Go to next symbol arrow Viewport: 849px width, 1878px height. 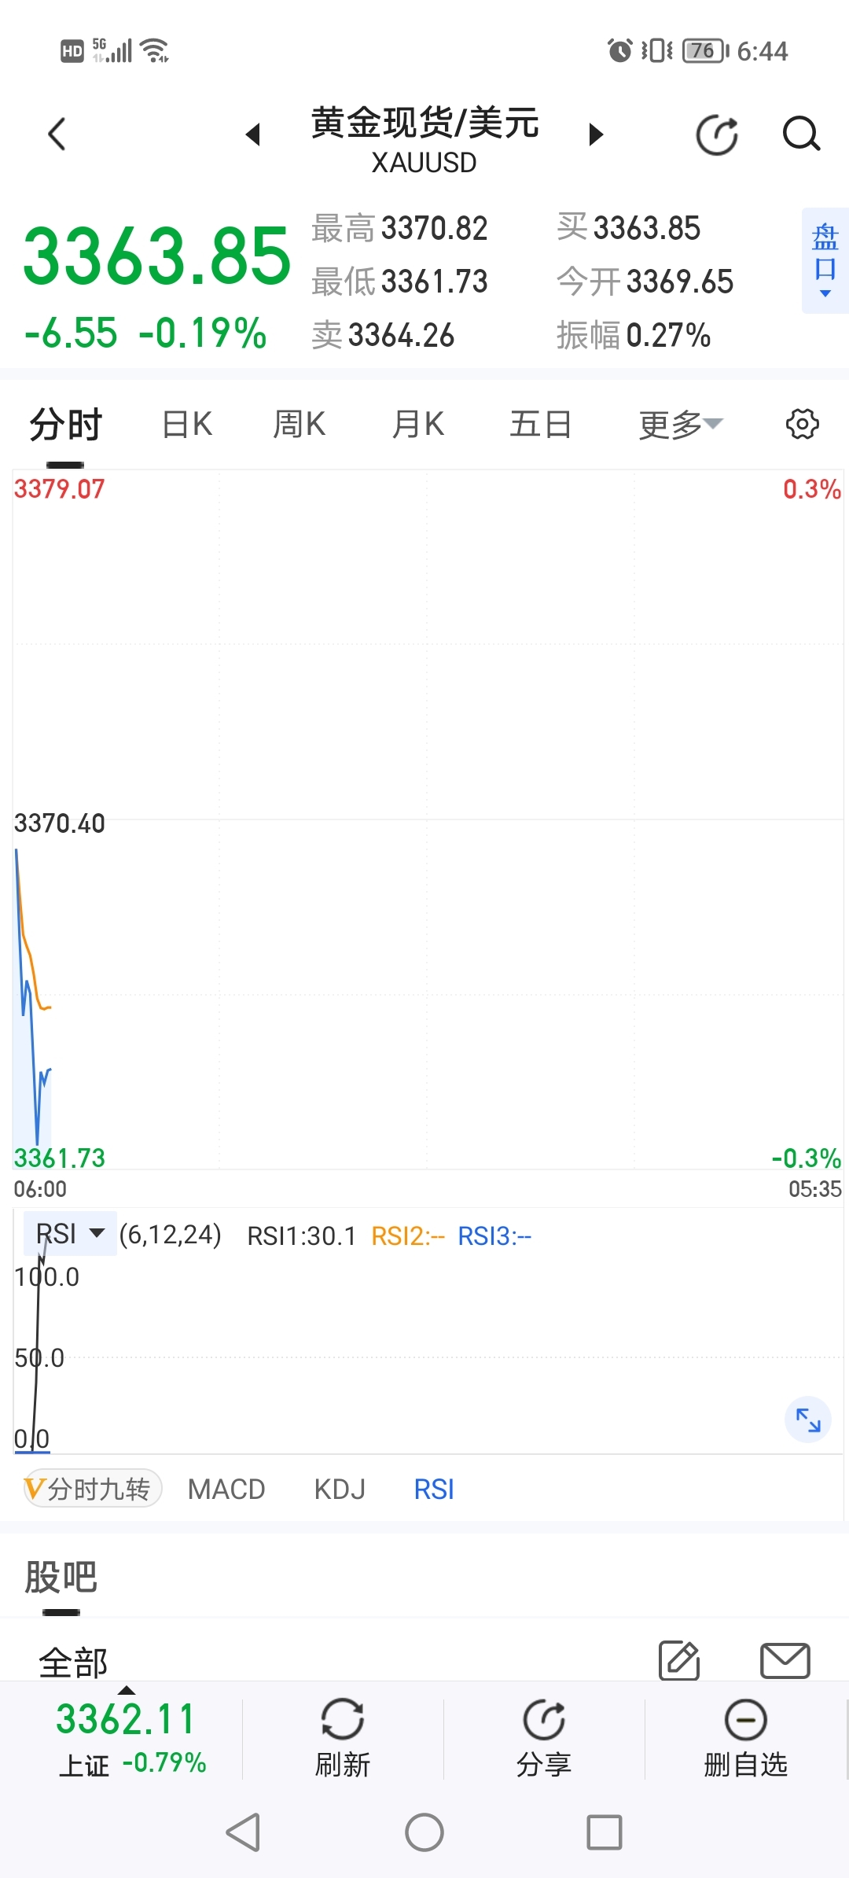(x=596, y=134)
